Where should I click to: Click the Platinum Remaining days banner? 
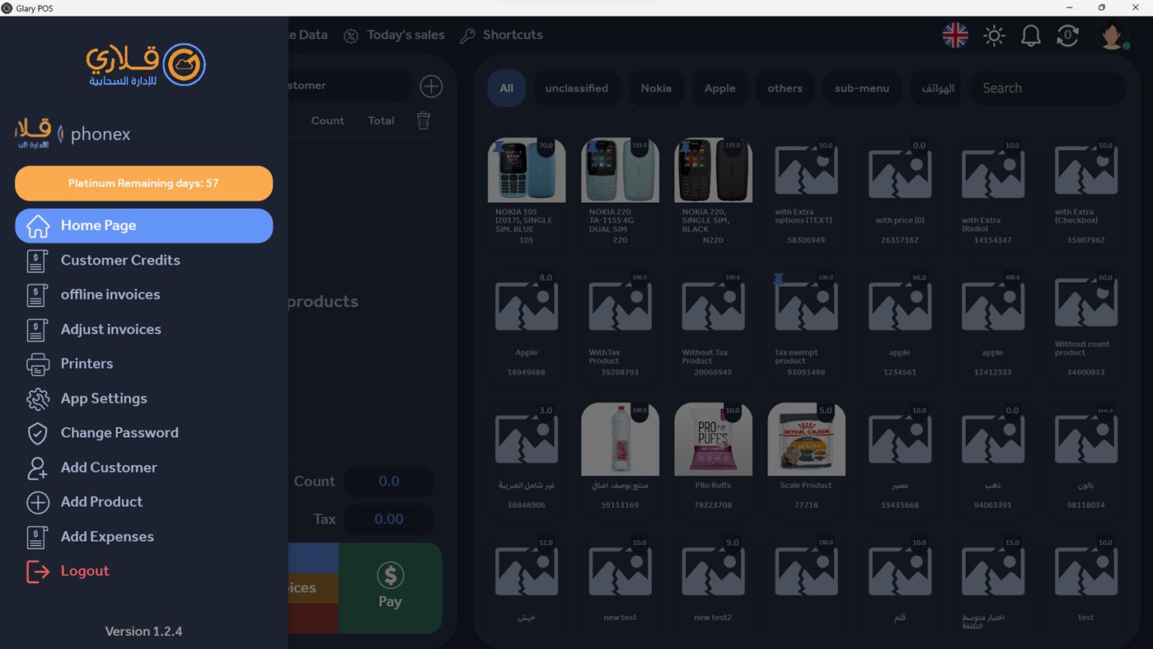(143, 182)
